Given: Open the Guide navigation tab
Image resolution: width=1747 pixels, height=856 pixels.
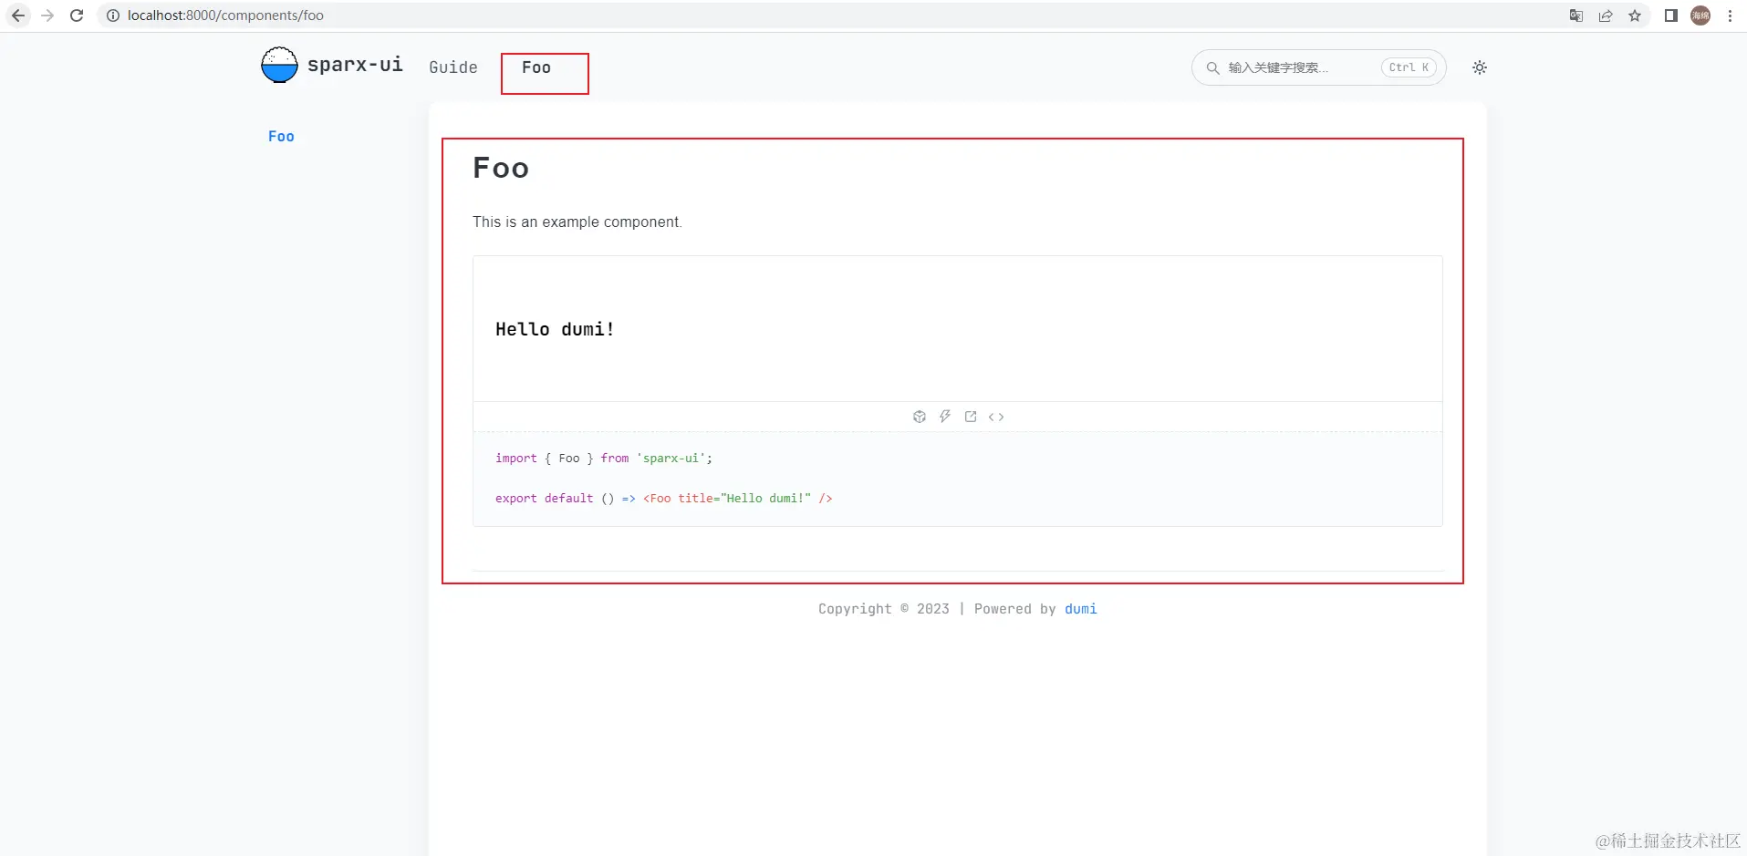Looking at the screenshot, I should [x=453, y=67].
